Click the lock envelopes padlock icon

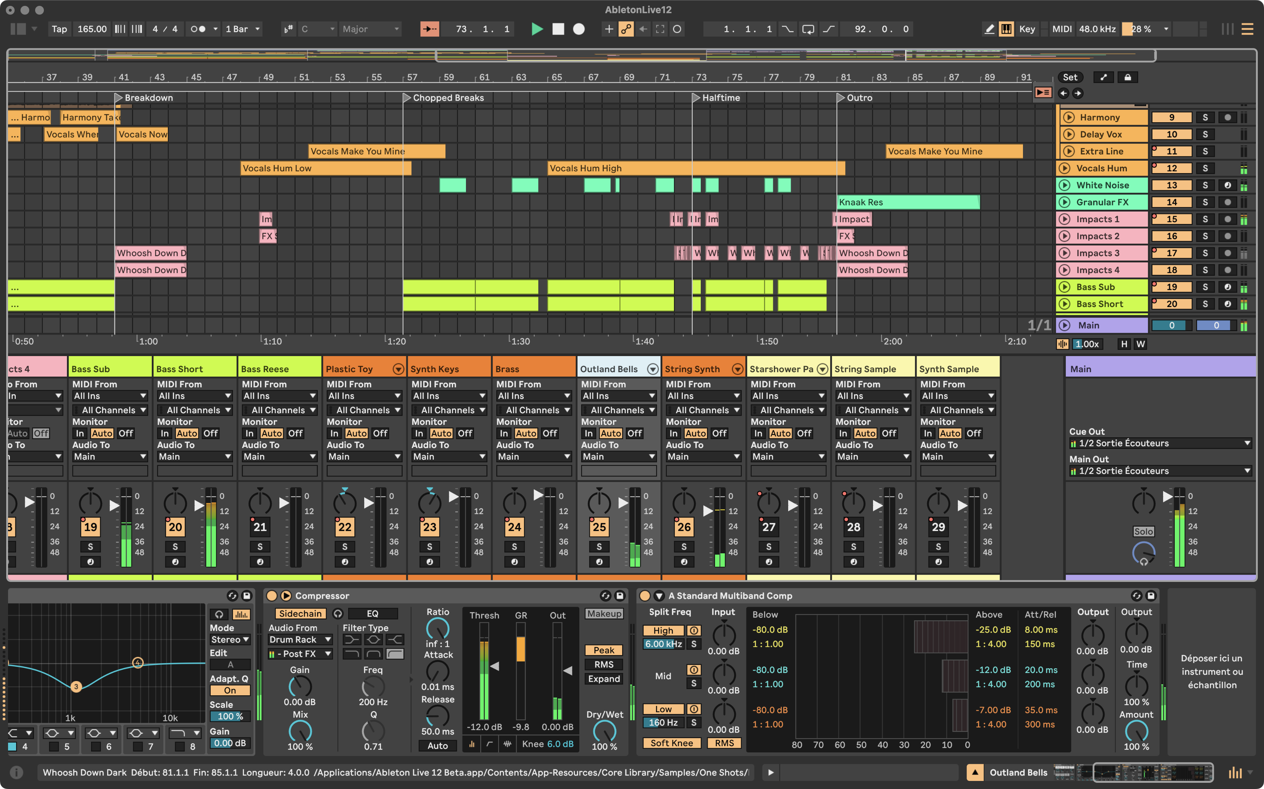coord(1127,77)
